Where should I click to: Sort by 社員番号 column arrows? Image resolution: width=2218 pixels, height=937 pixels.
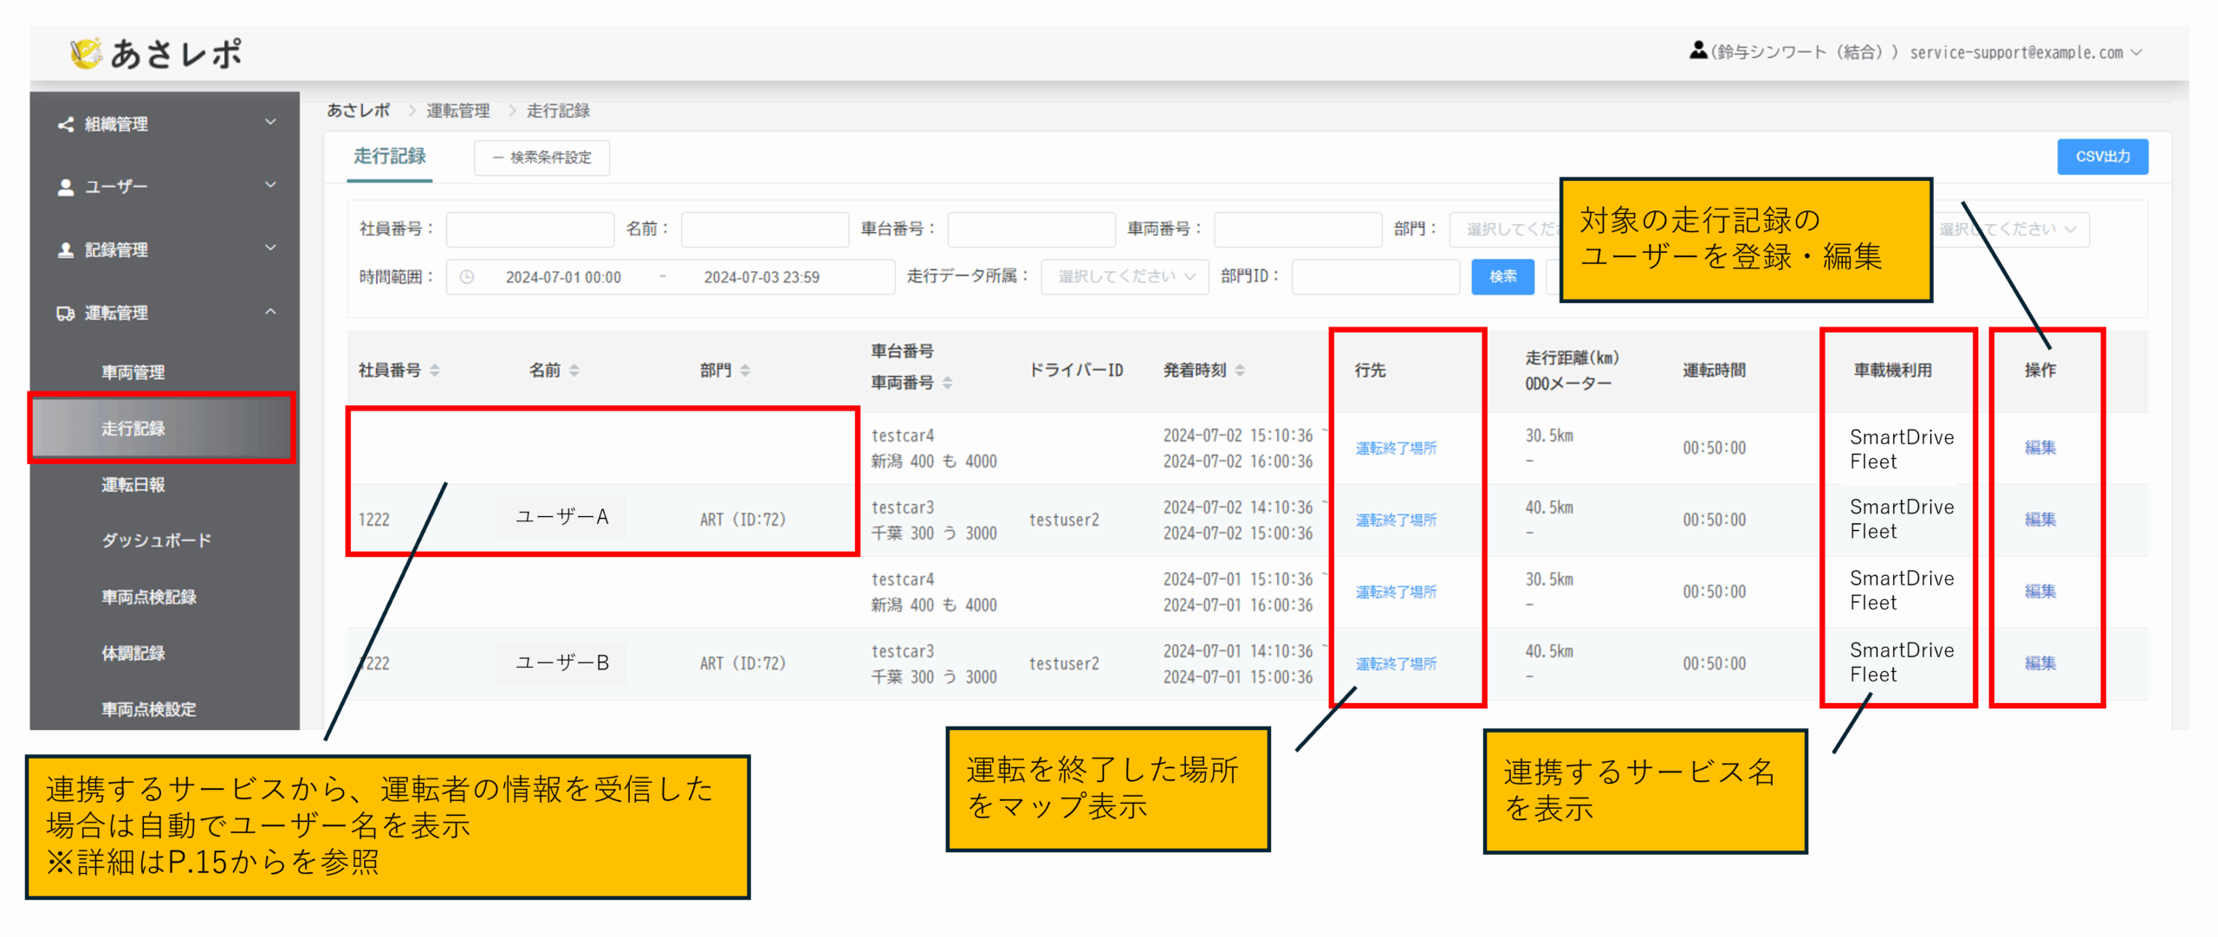[435, 371]
